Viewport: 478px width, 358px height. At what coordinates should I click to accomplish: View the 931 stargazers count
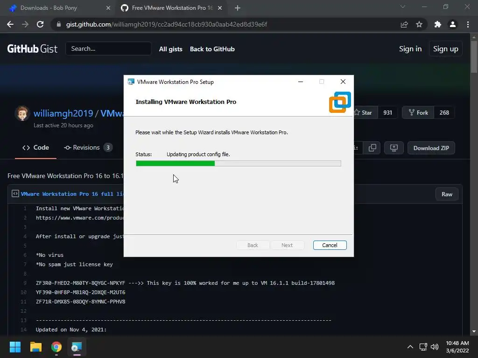pos(387,113)
